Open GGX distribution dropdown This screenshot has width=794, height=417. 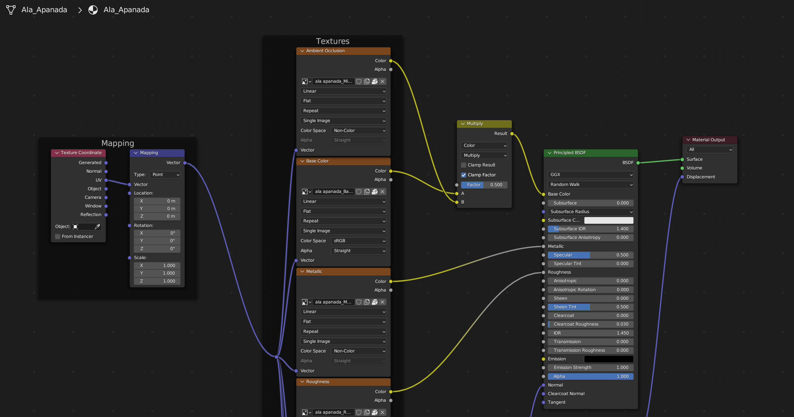pos(590,175)
